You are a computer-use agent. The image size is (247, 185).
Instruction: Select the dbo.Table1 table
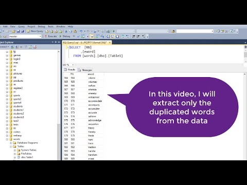tap(27, 157)
